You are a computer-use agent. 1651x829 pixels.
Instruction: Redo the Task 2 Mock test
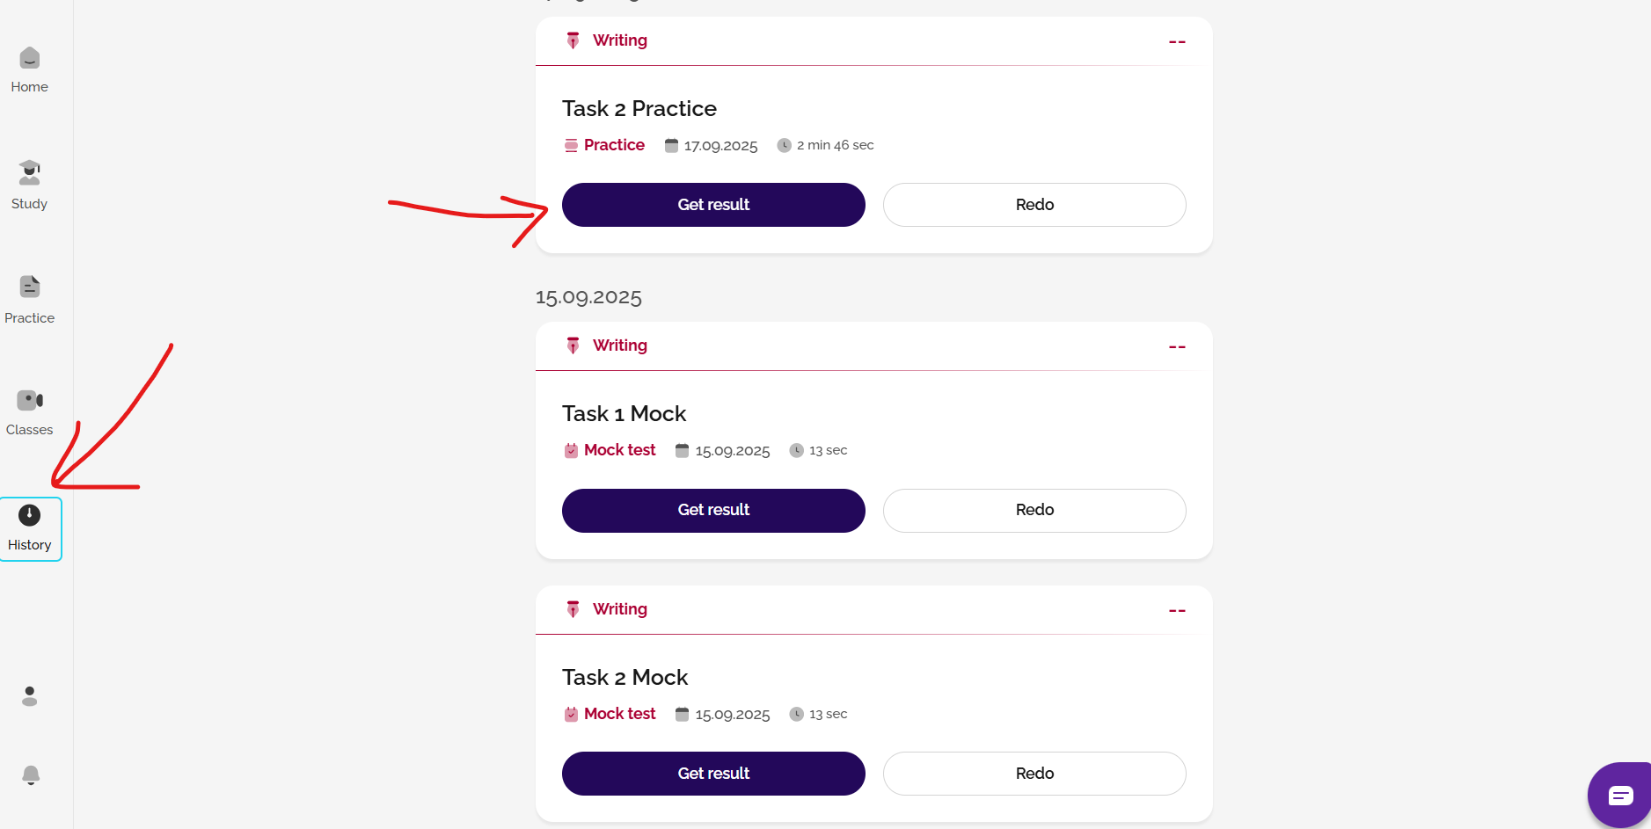tap(1034, 774)
